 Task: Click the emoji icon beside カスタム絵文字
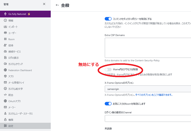click(5, 89)
